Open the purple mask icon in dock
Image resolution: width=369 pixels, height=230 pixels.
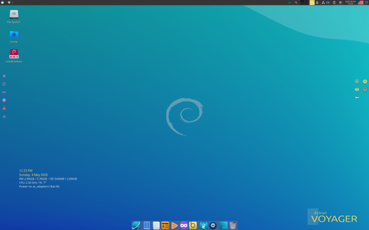click(x=184, y=226)
